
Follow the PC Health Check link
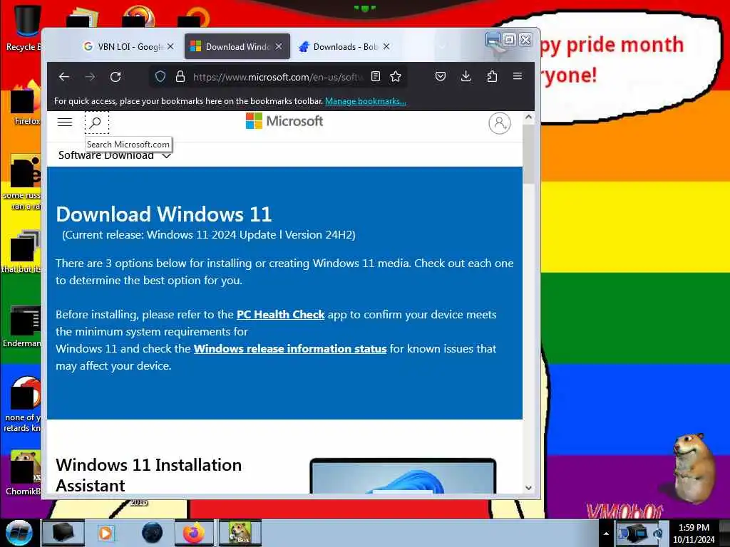[280, 314]
